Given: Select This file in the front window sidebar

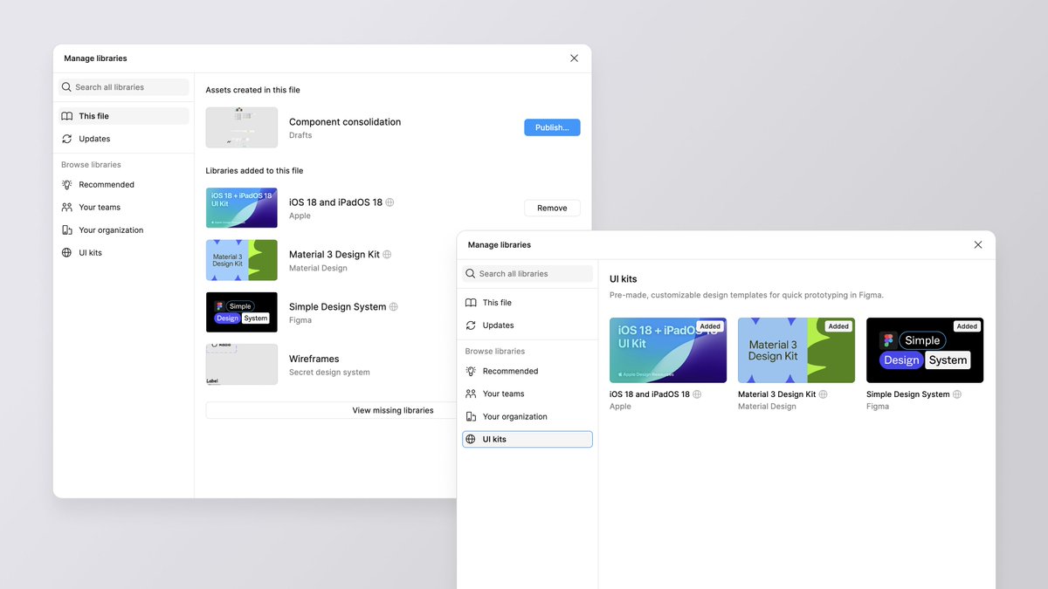Looking at the screenshot, I should (x=527, y=303).
